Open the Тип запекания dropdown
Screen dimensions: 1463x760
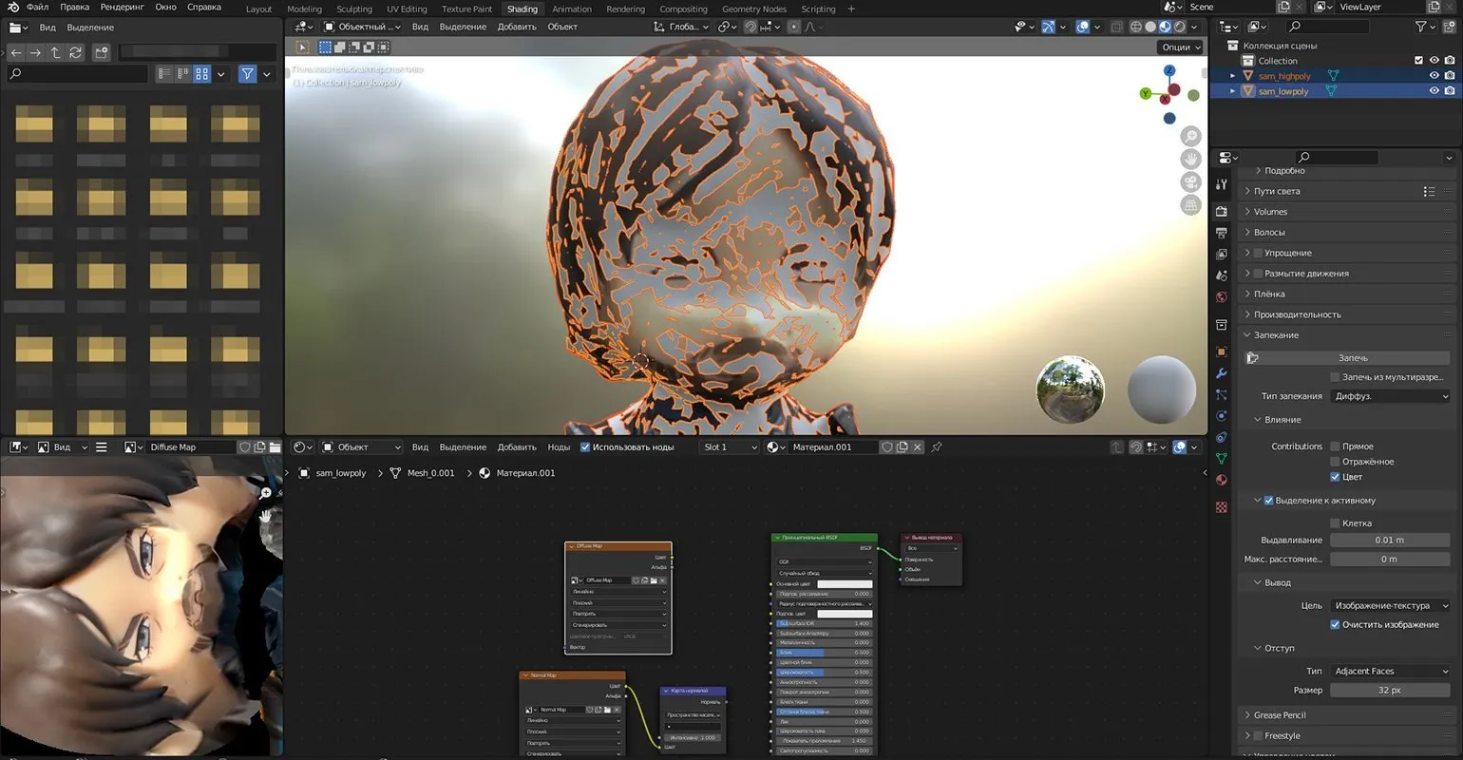pyautogui.click(x=1390, y=396)
